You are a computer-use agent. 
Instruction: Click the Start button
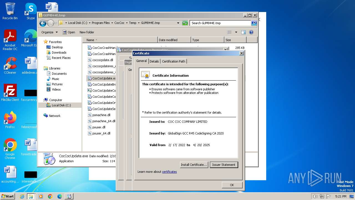[x=7, y=196]
